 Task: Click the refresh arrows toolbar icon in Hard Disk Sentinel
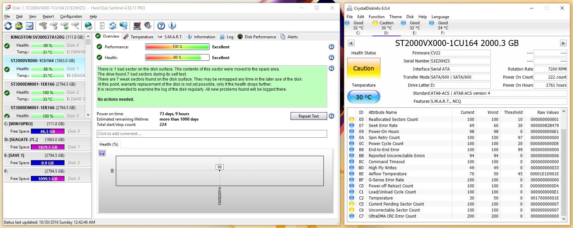coord(8,26)
